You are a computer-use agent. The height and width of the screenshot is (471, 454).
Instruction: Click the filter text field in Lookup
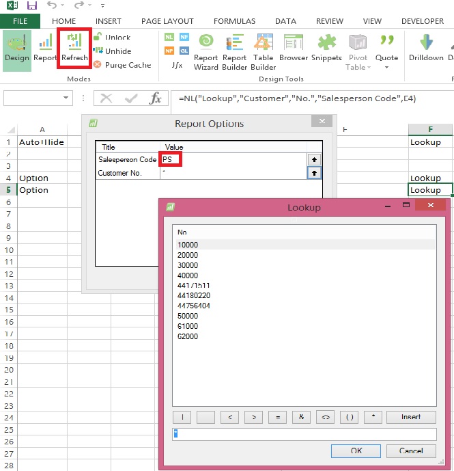click(304, 434)
